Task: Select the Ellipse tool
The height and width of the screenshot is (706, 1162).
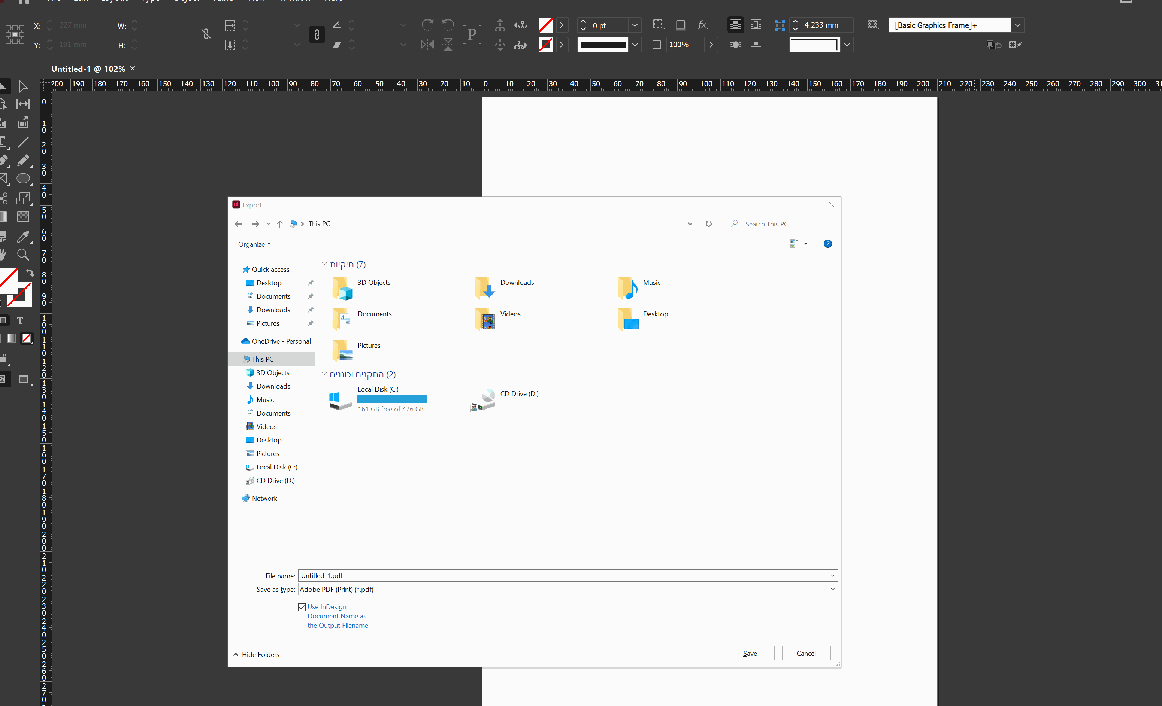Action: pos(23,179)
